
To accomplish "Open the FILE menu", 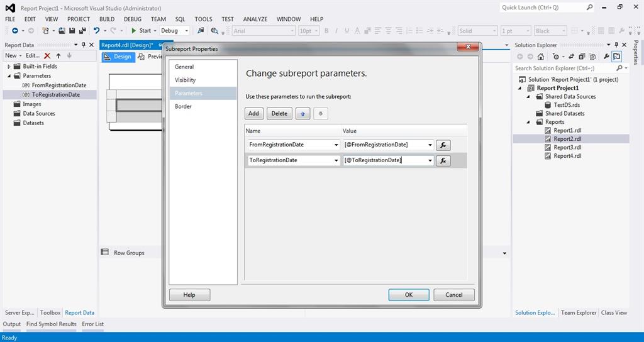I will tap(10, 19).
